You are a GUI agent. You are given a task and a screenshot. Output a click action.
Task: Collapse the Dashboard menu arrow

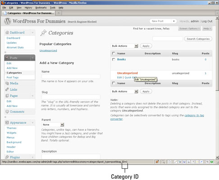32,32
